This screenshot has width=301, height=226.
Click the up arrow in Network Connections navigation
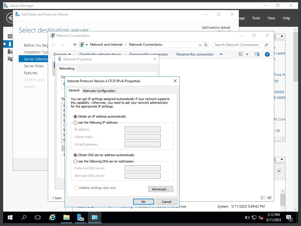[74, 45]
